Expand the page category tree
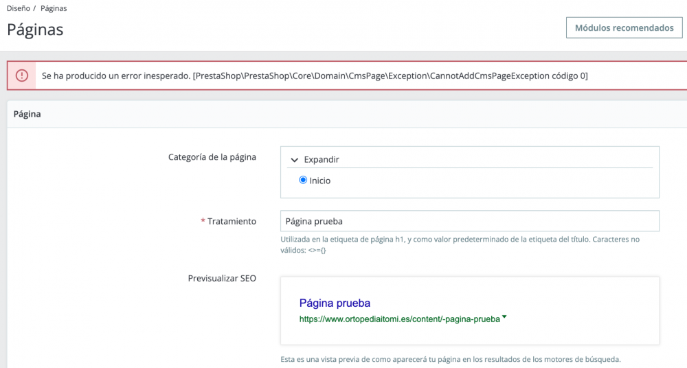The height and width of the screenshot is (368, 687). (321, 159)
